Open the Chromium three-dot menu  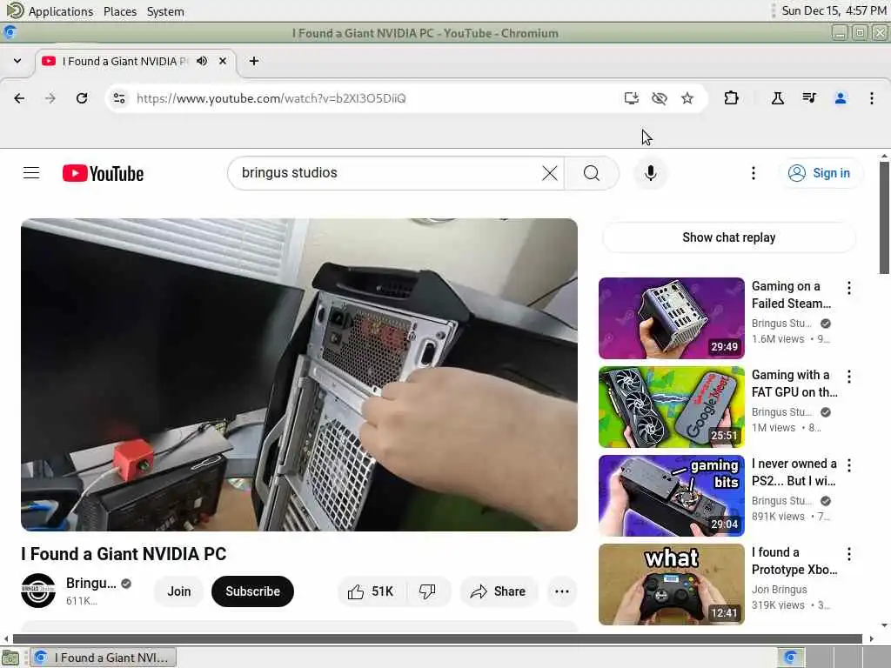coord(872,98)
